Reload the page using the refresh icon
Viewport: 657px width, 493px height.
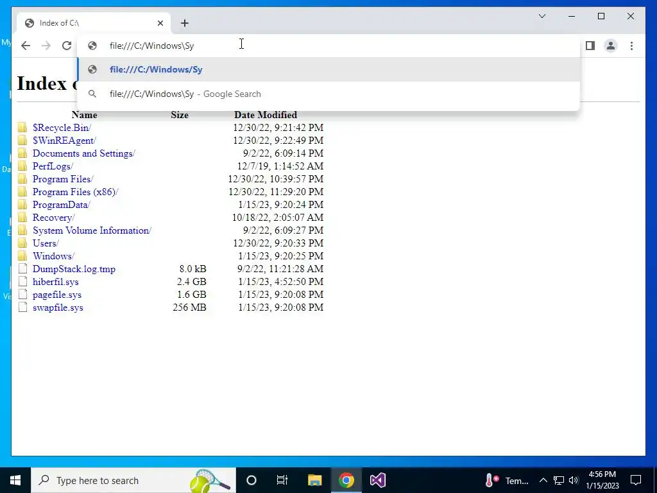click(x=67, y=46)
